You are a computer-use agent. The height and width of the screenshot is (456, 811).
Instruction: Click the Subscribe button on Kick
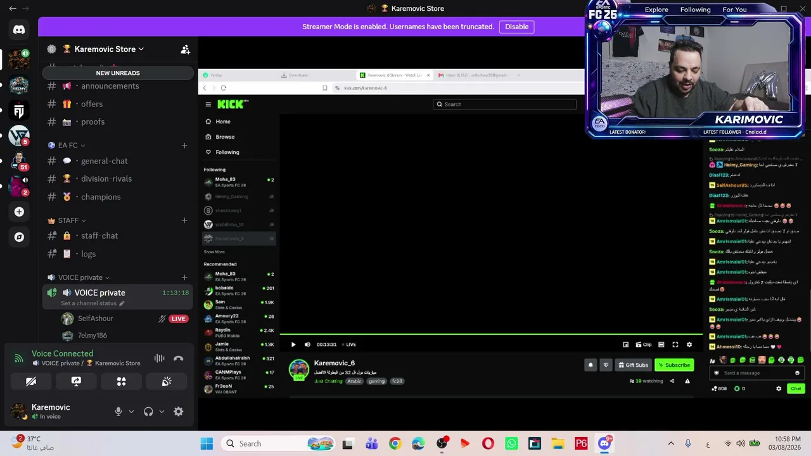coord(674,365)
